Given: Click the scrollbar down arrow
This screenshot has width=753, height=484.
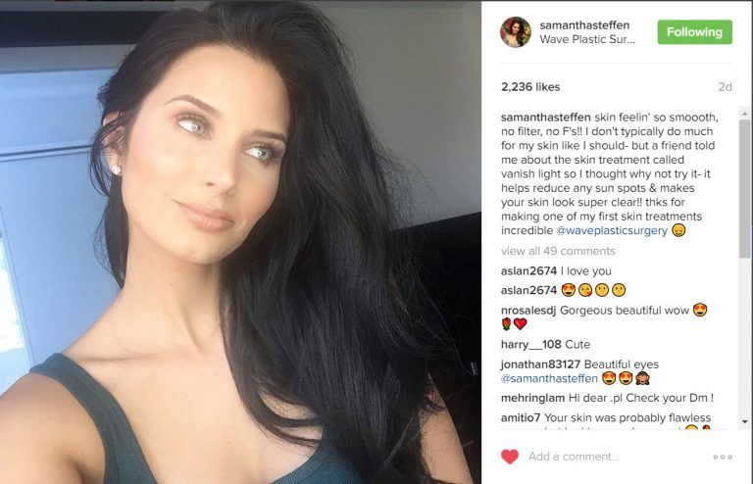Looking at the screenshot, I should click(745, 421).
